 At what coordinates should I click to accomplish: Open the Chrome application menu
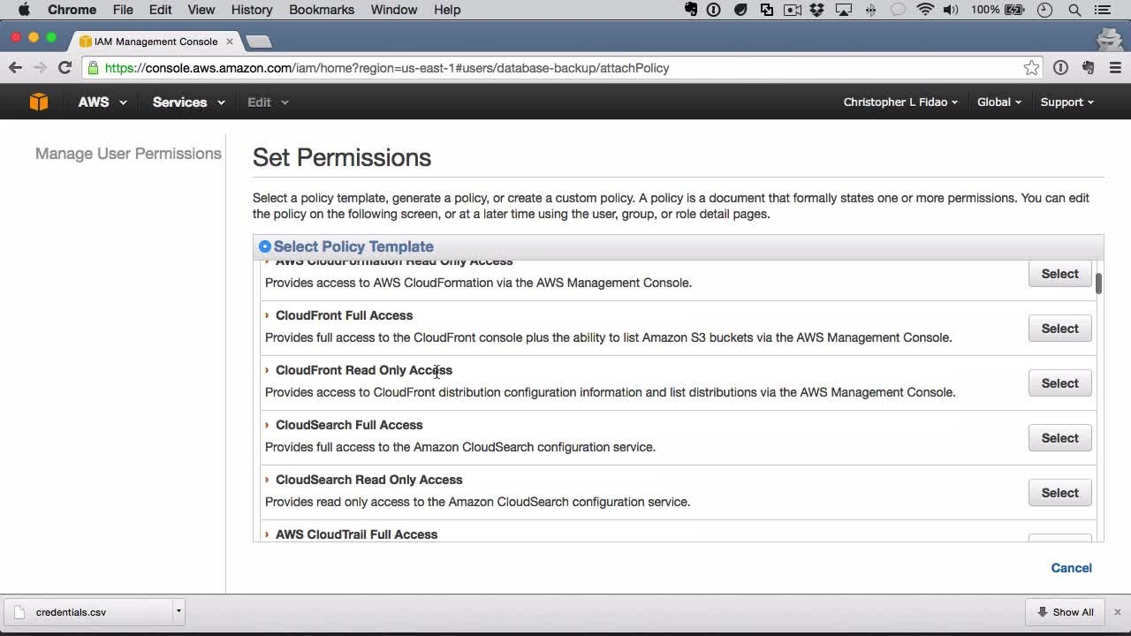(72, 10)
